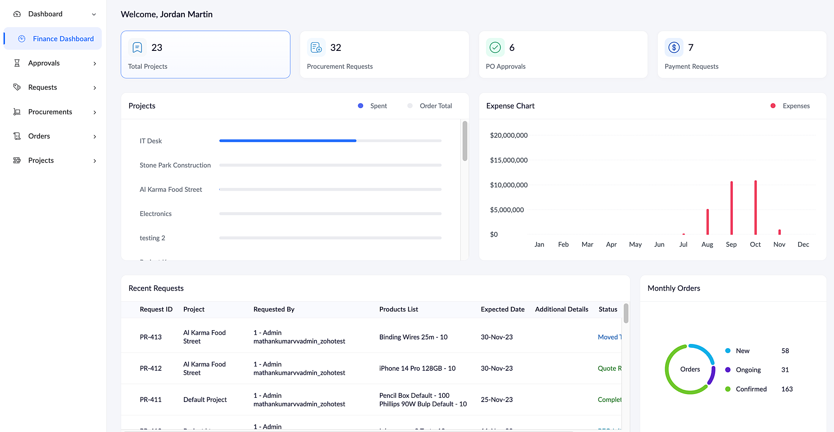Click Default Project cell in PR-411 row
This screenshot has width=834, height=432.
tap(205, 399)
